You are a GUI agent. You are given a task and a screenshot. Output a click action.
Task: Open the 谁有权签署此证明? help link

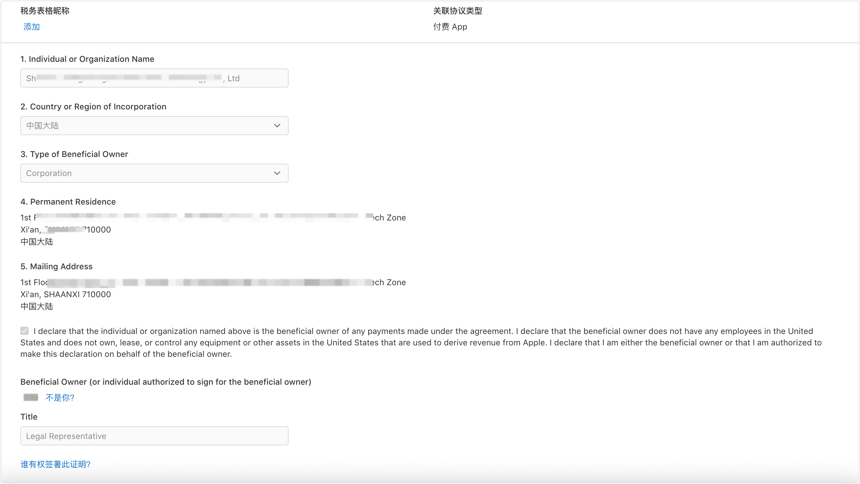[x=55, y=464]
